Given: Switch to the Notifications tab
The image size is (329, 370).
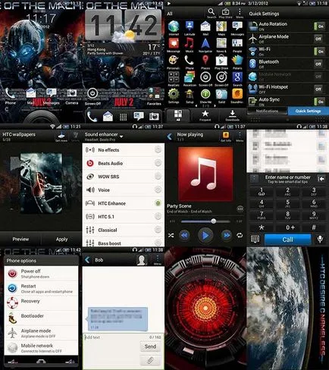Looking at the screenshot, I should point(267,111).
